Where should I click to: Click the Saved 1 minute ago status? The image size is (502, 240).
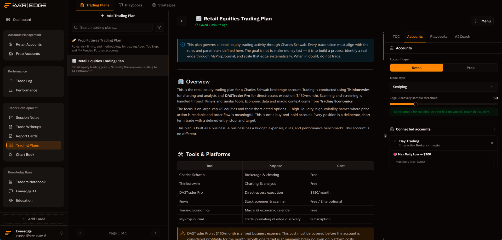211,25
